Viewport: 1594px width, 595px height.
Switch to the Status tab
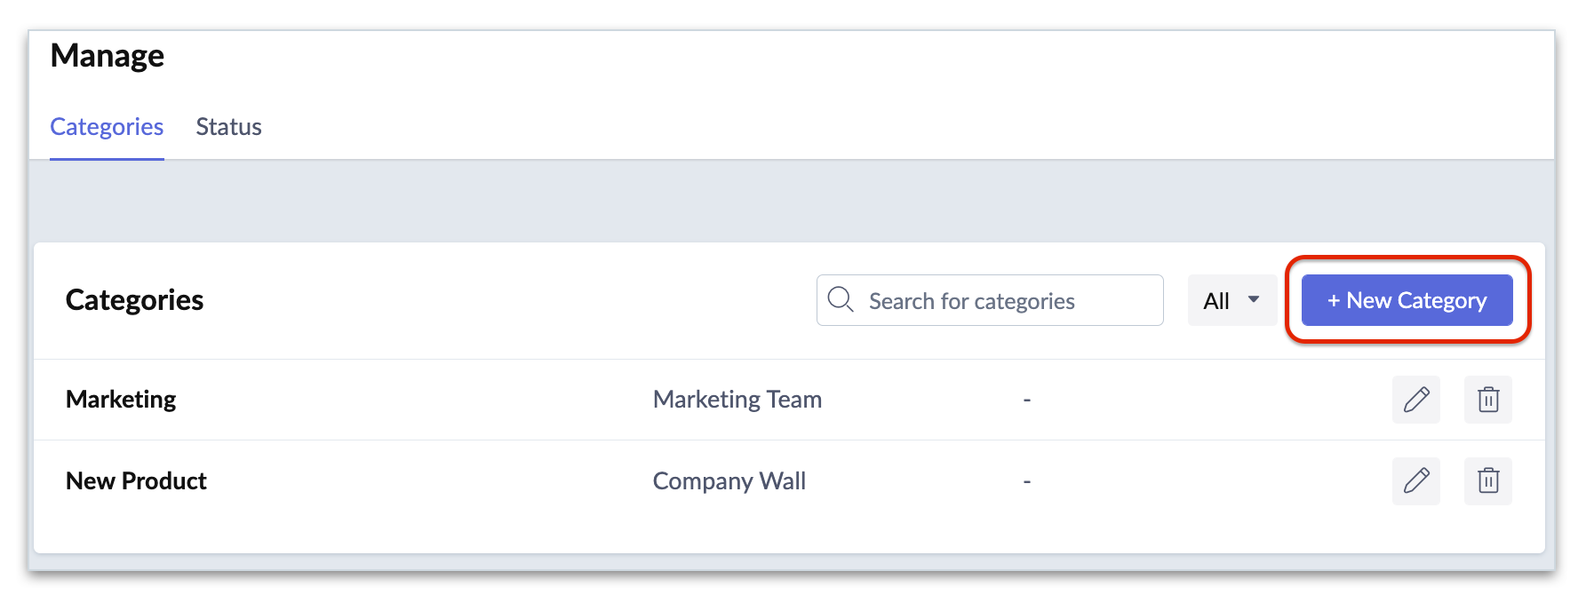pos(228,127)
